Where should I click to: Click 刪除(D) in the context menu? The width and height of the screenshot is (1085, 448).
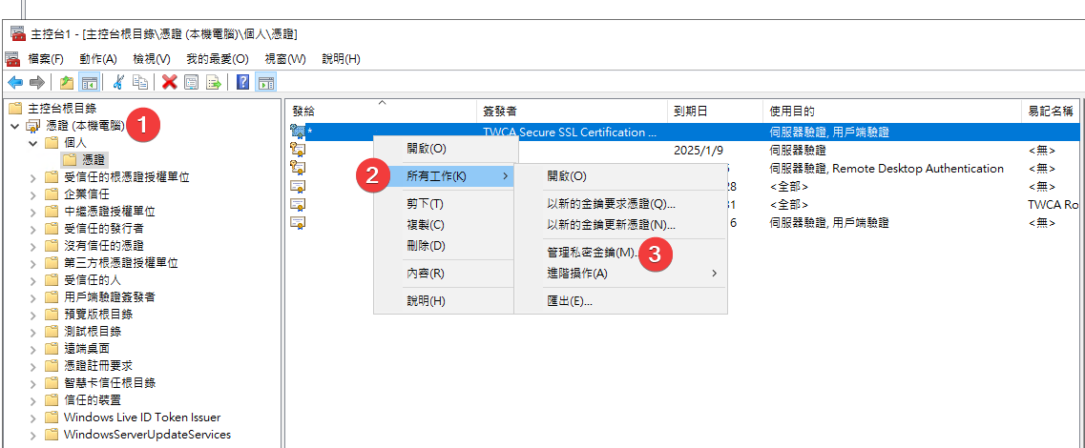(426, 246)
